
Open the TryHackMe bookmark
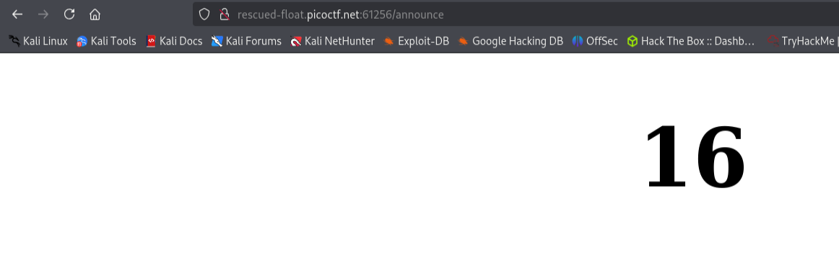[x=803, y=40]
